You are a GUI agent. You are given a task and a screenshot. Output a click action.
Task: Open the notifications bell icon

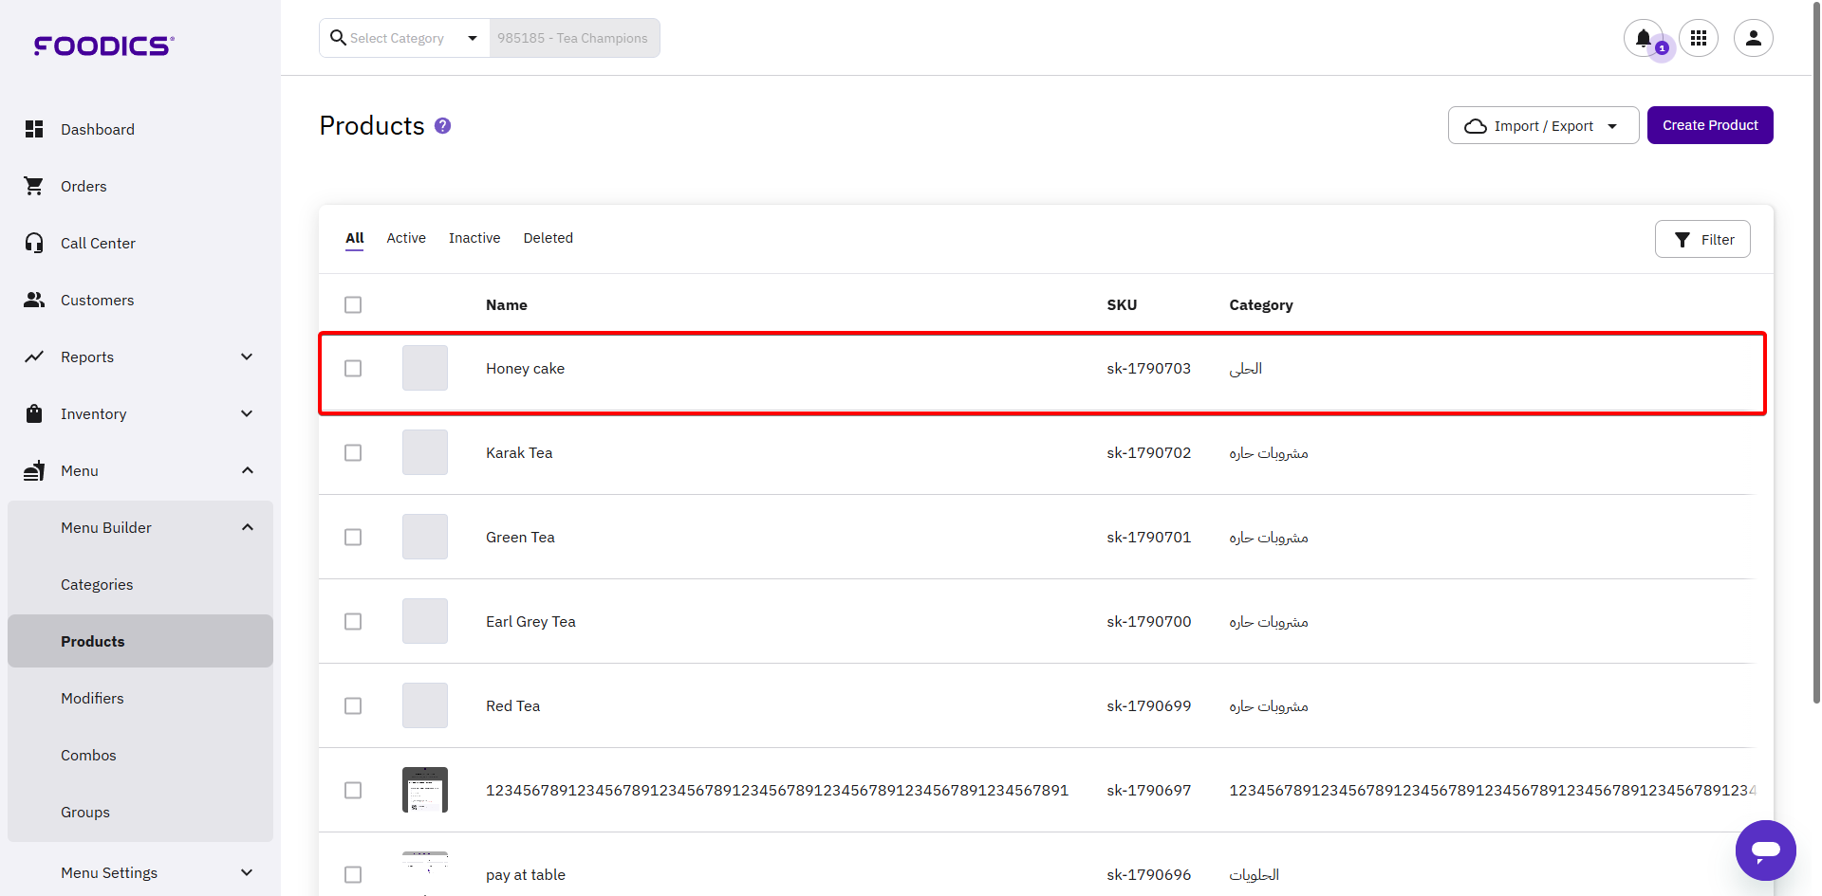pyautogui.click(x=1643, y=38)
